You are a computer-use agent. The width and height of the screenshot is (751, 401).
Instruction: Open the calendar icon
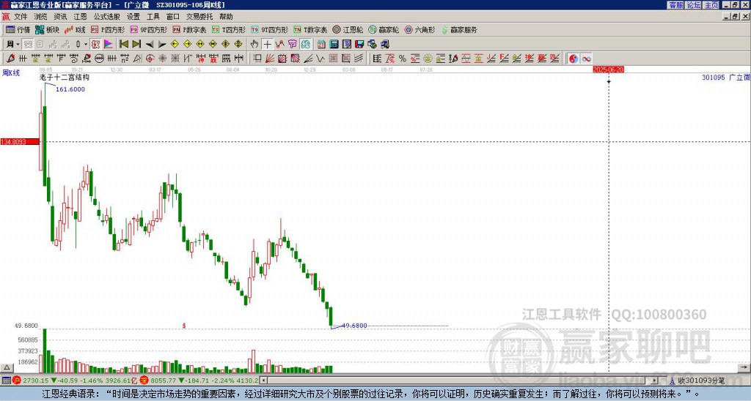coord(321,44)
